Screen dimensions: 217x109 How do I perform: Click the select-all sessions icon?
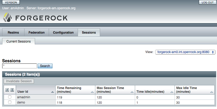coord(7,90)
